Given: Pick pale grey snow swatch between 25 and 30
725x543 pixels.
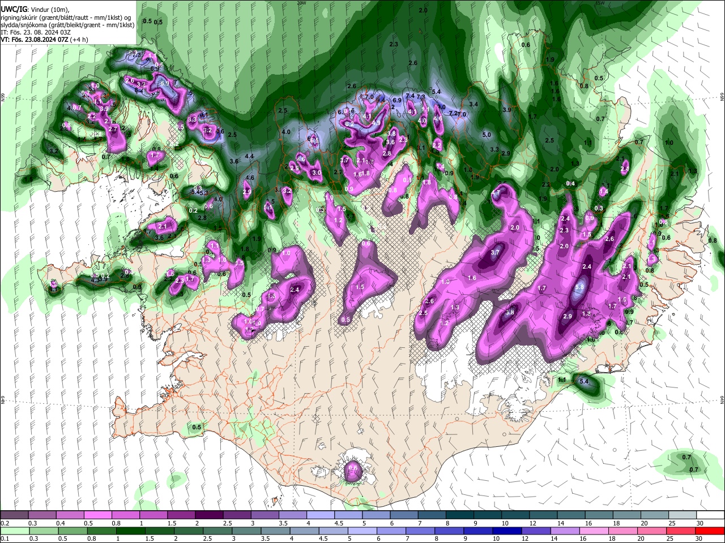Looking at the screenshot, I should click(x=683, y=515).
